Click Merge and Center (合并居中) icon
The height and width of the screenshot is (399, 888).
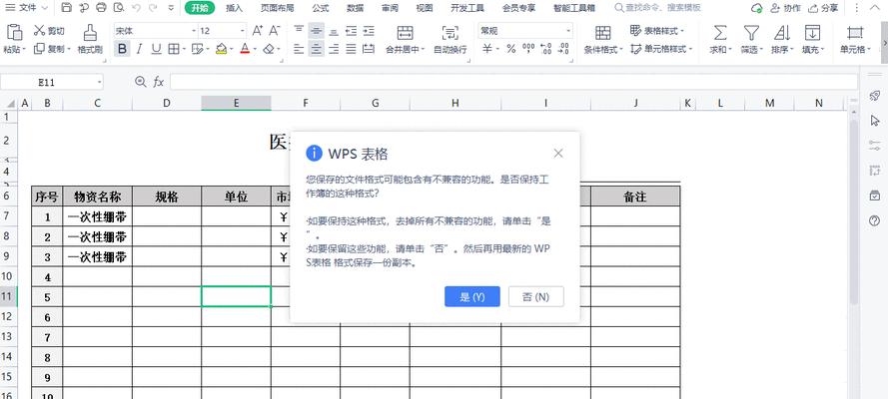(405, 32)
